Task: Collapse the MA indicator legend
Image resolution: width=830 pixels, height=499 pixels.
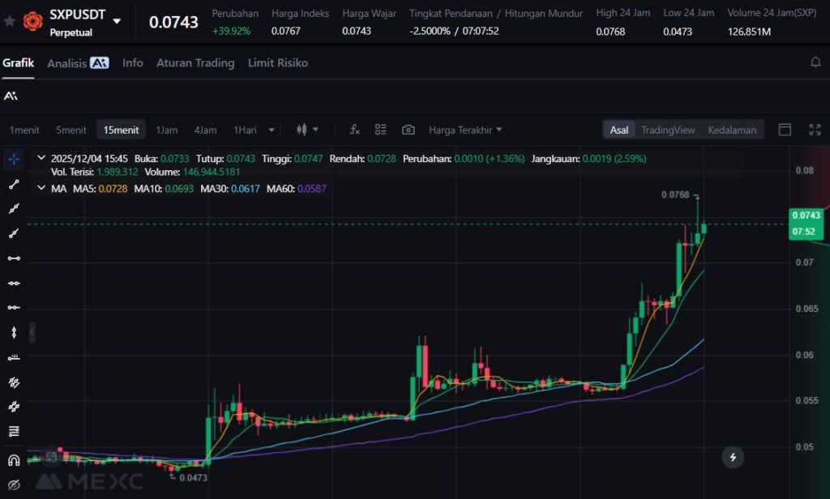Action: [x=42, y=188]
